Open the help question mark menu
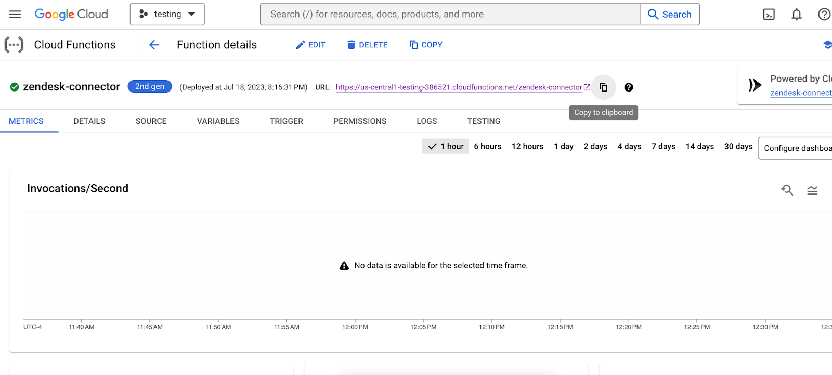832x375 pixels. (824, 15)
